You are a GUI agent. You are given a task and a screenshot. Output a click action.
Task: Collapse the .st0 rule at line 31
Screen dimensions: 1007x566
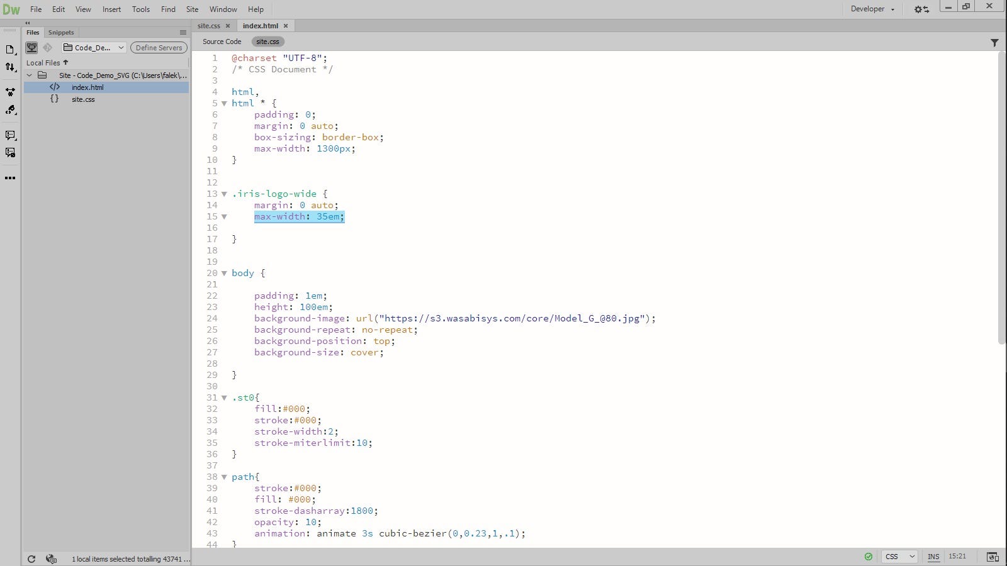point(224,398)
